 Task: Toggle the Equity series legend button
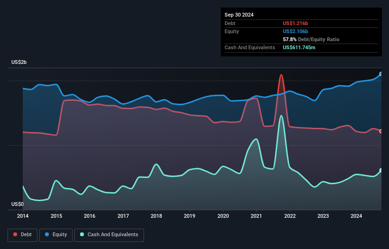pos(56,235)
